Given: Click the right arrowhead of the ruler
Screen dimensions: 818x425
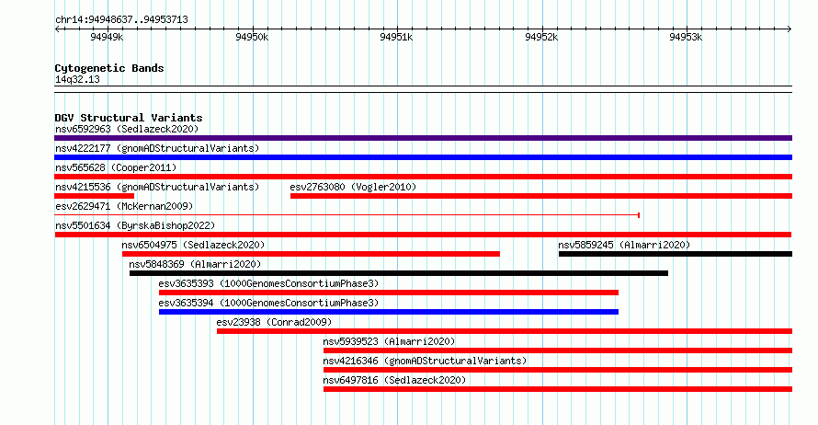Looking at the screenshot, I should (790, 29).
